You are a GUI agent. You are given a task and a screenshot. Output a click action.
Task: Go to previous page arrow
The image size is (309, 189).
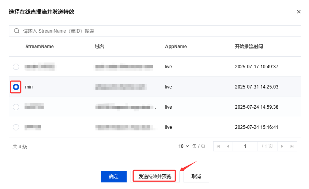click(228, 146)
